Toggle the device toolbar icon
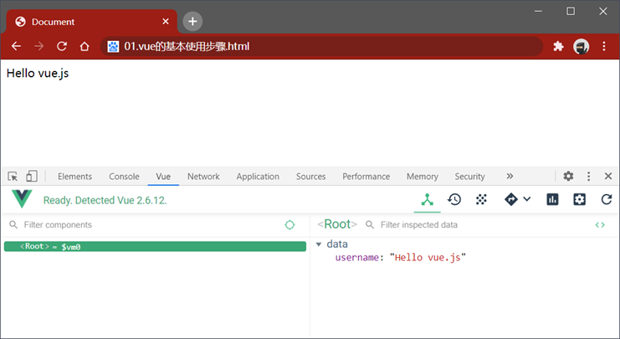 32,177
